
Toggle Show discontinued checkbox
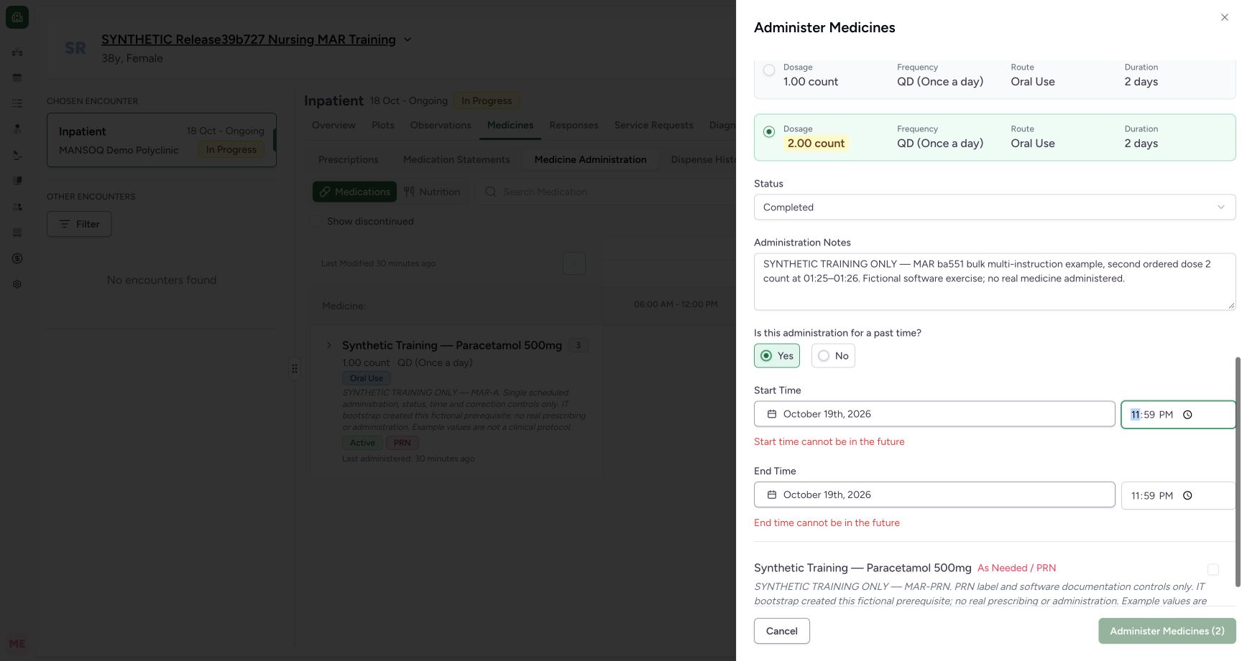pos(316,221)
